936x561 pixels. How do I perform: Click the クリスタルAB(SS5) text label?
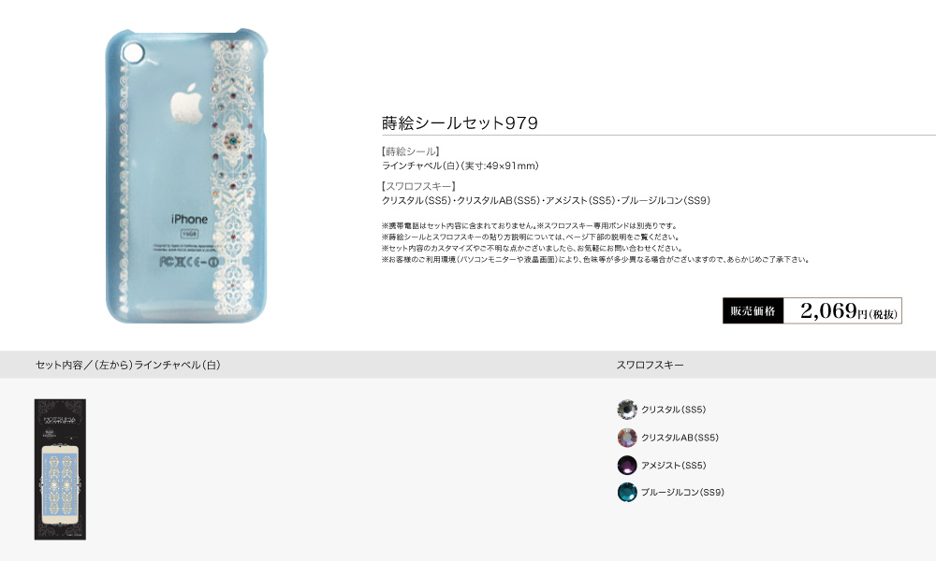(x=680, y=438)
